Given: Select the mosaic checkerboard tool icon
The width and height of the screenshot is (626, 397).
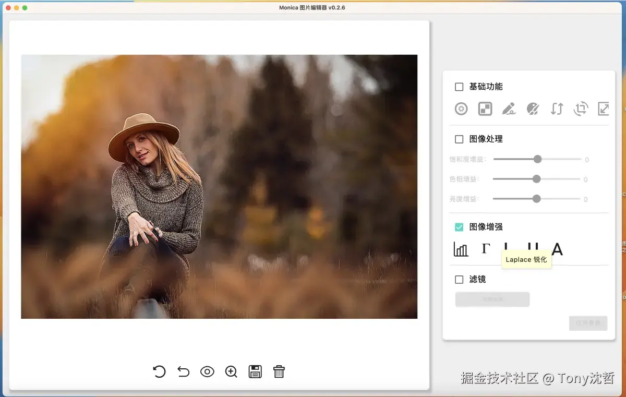Looking at the screenshot, I should [x=485, y=109].
